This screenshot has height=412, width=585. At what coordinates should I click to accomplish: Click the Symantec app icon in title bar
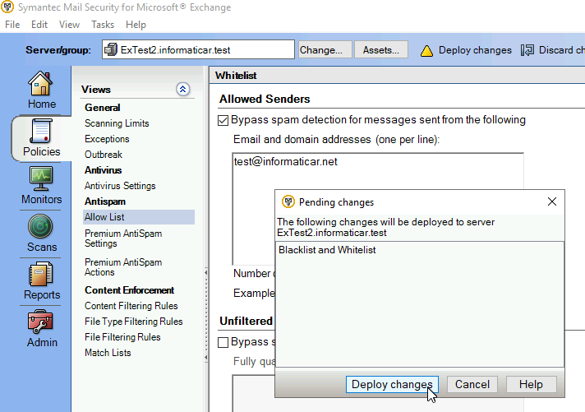(7, 7)
